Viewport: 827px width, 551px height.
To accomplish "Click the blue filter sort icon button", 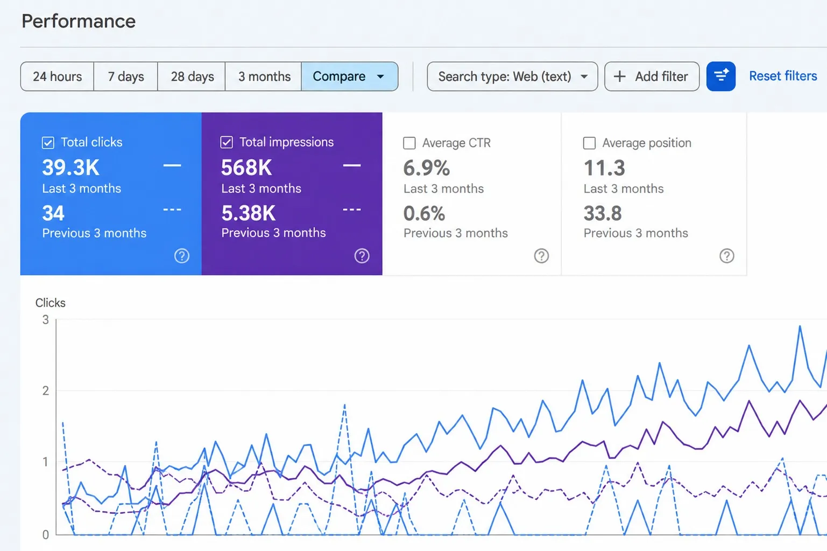I will tap(720, 76).
